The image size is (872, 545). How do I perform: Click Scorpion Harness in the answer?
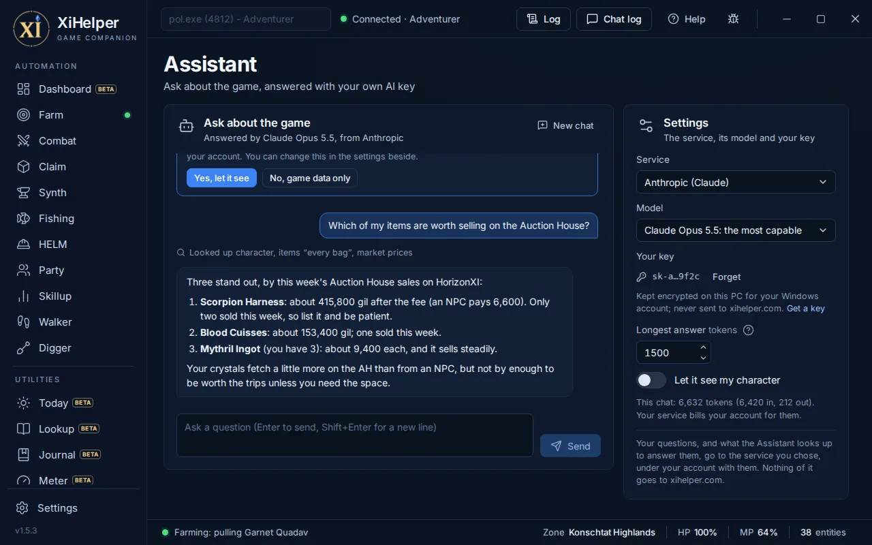tap(242, 302)
